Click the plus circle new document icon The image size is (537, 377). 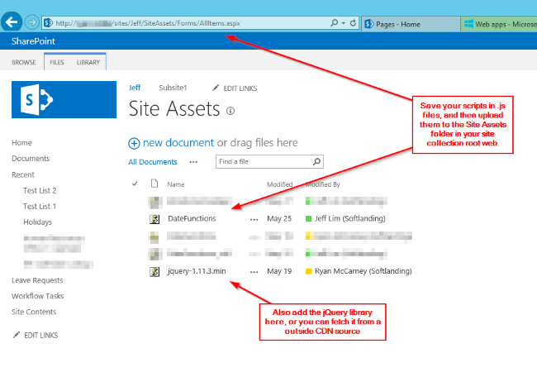coord(134,143)
